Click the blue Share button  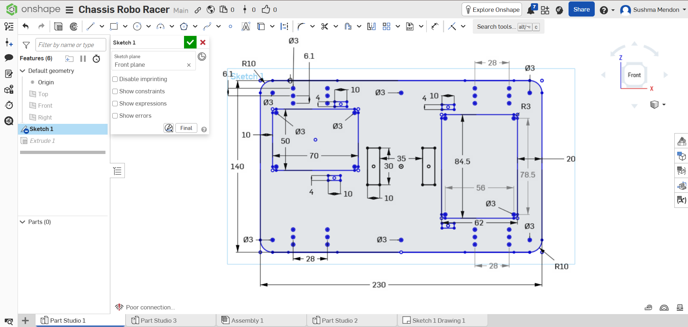[581, 9]
